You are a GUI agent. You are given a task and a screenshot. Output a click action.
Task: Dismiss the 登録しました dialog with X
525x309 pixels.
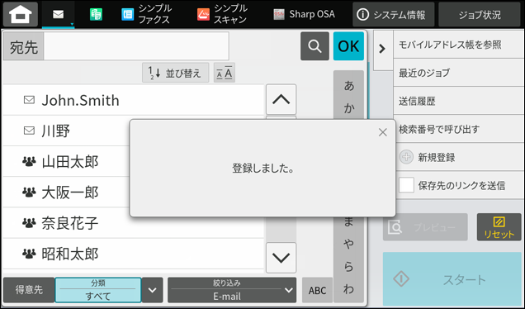(x=383, y=132)
